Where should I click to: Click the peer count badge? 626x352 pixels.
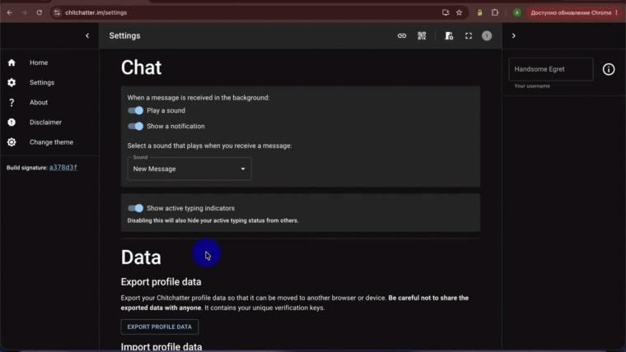pos(487,36)
